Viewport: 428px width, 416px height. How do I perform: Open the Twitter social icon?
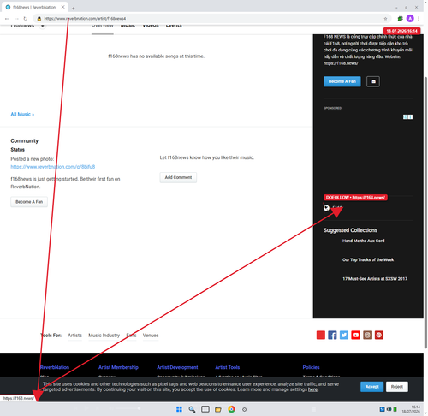tap(344, 335)
